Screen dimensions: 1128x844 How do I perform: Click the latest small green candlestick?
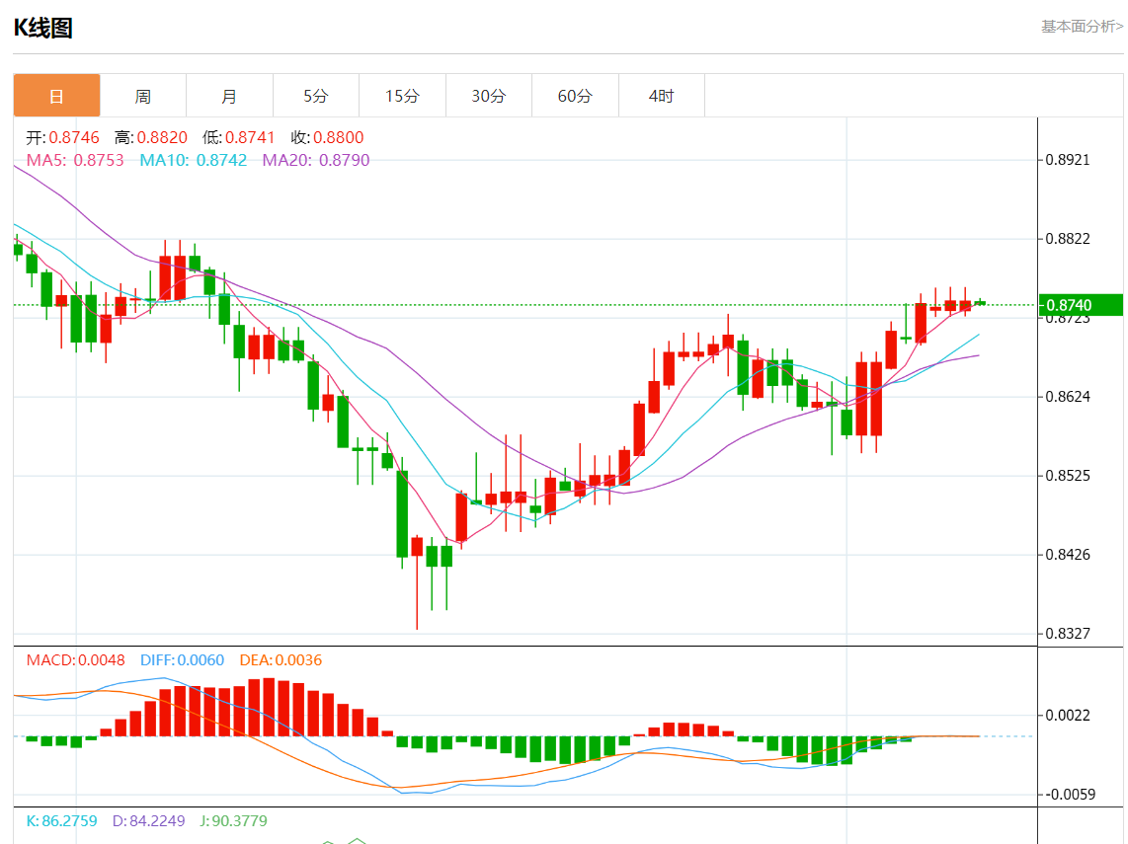980,303
